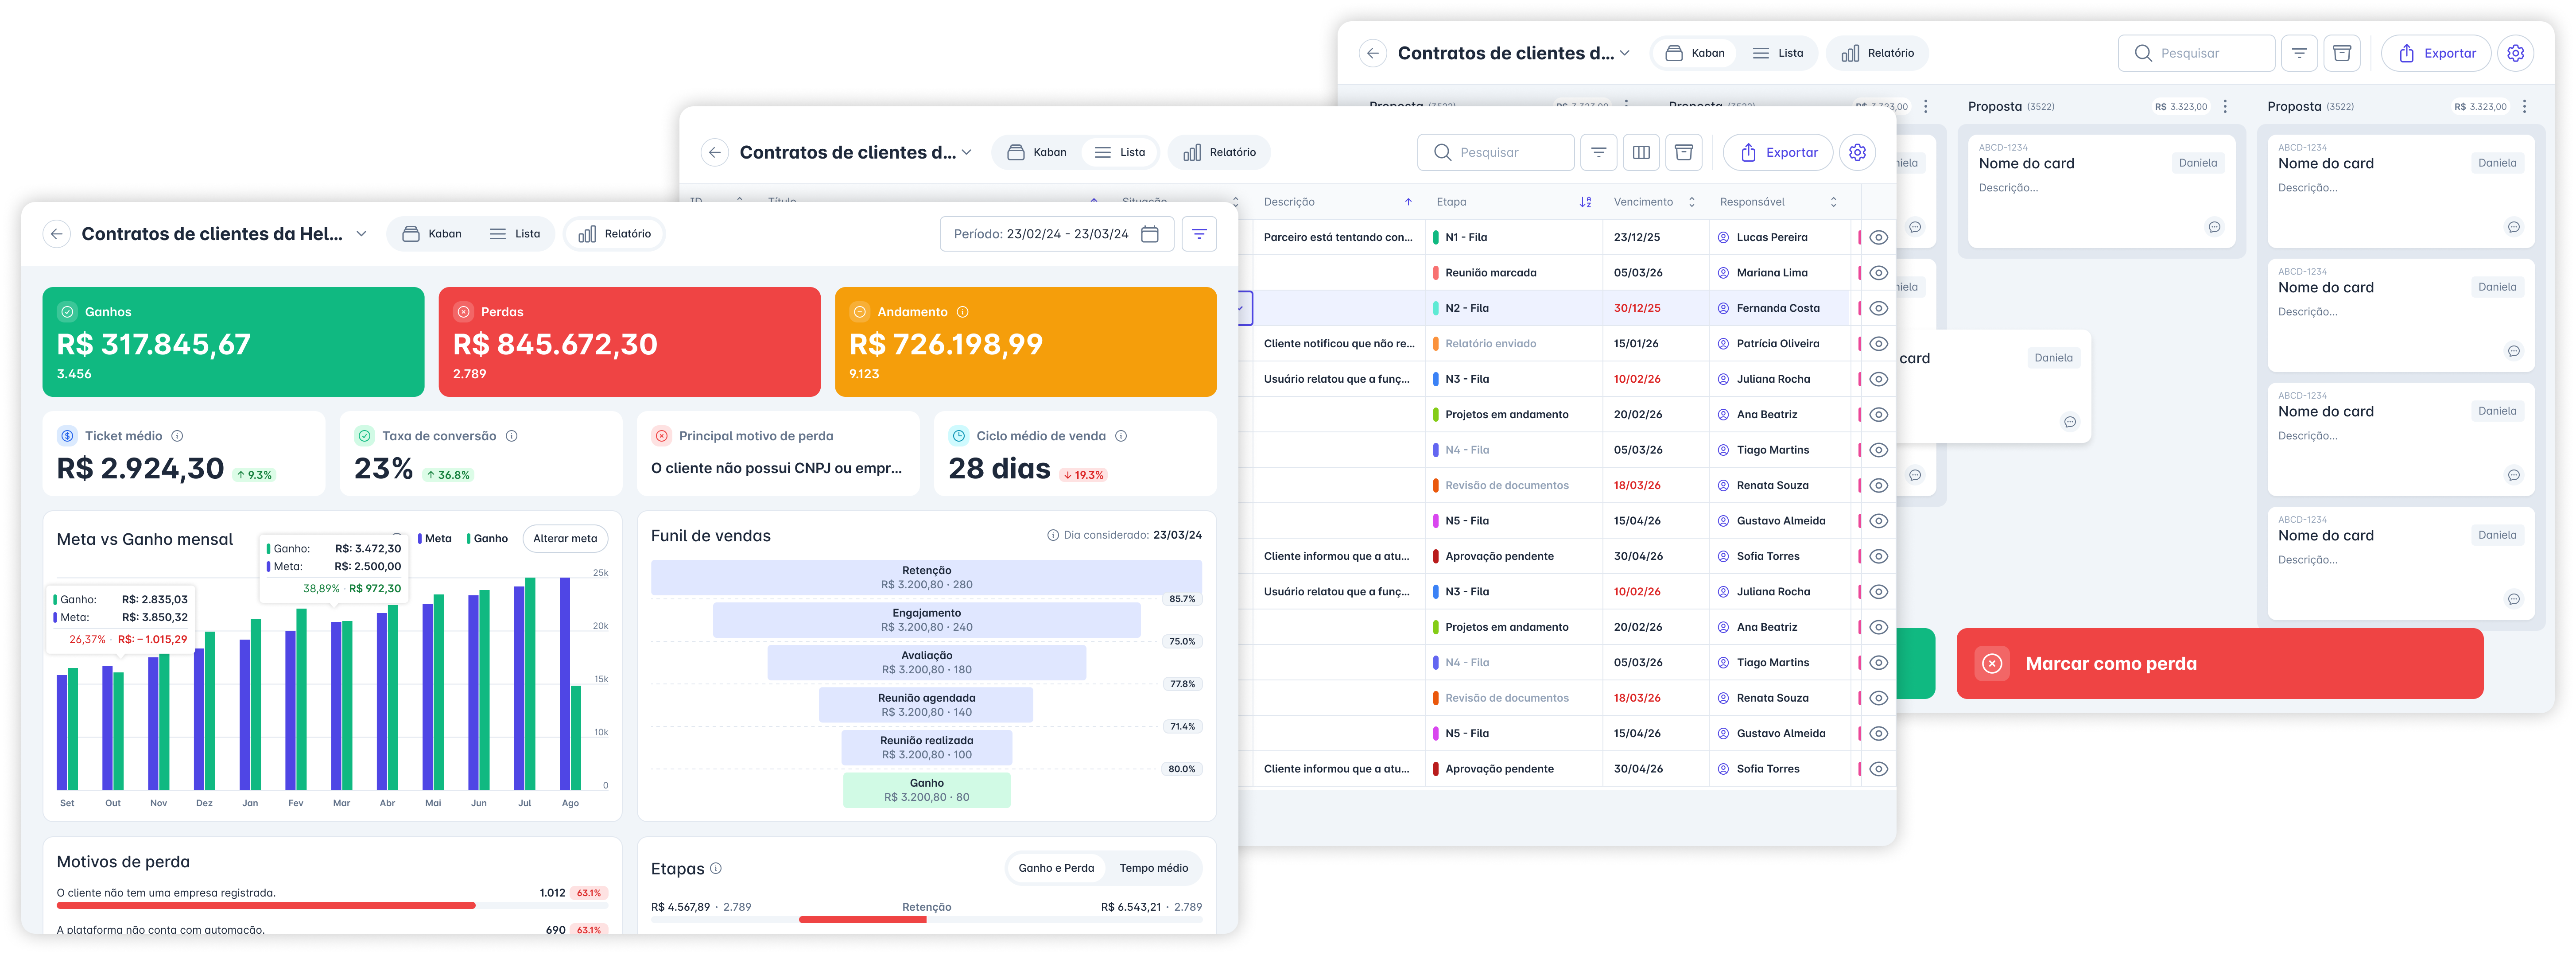Open calendar icon in Período field

tap(1150, 234)
